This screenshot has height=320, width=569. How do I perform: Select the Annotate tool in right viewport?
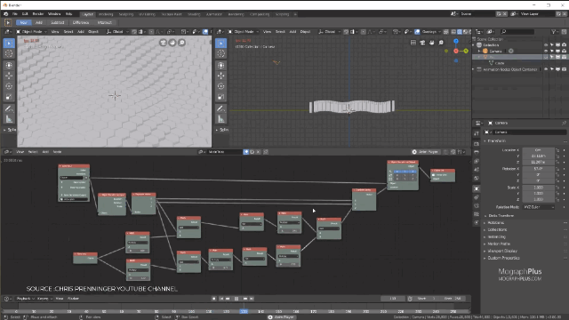click(x=221, y=108)
